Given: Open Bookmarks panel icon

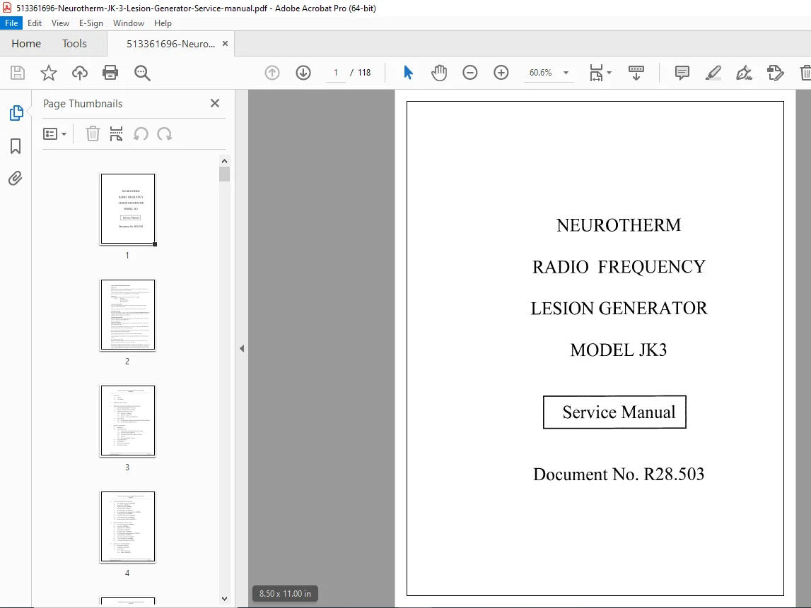Looking at the screenshot, I should 16,146.
